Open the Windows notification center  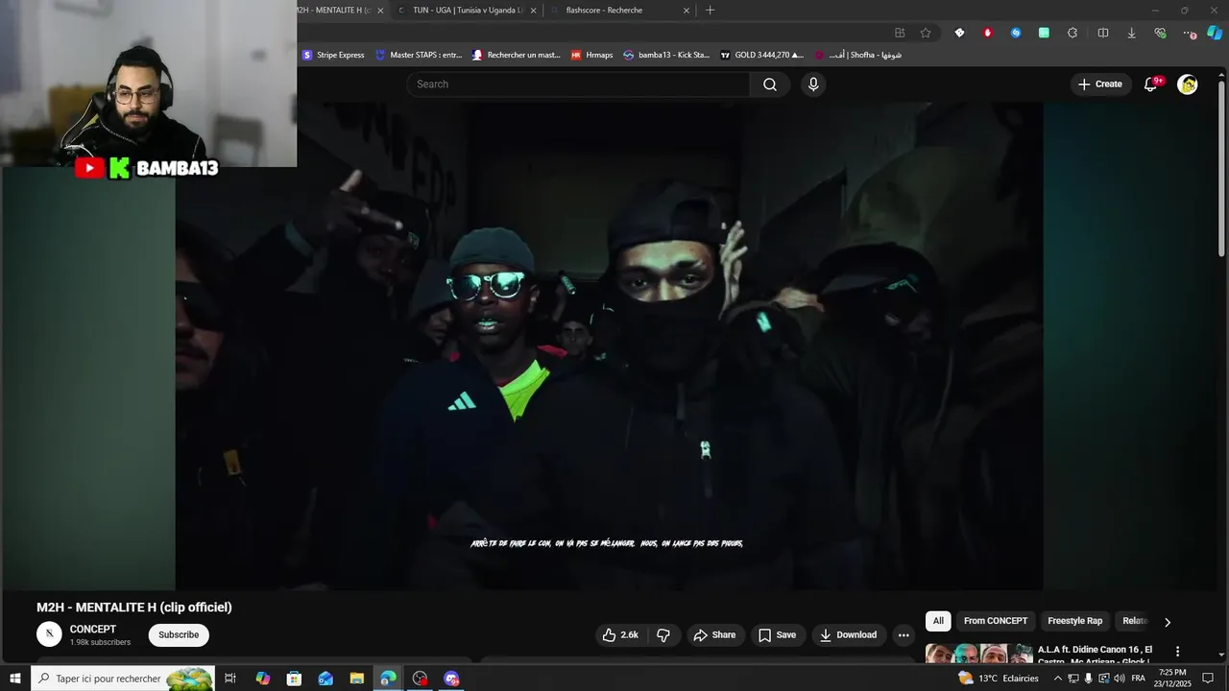pos(1209,679)
